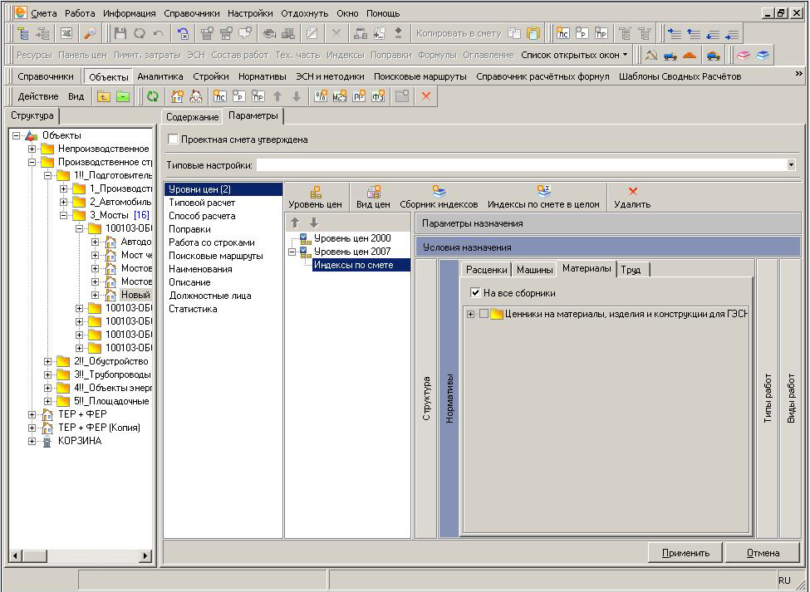
Task: Click the ПР icon in top-right toolbar
Action: pyautogui.click(x=601, y=33)
